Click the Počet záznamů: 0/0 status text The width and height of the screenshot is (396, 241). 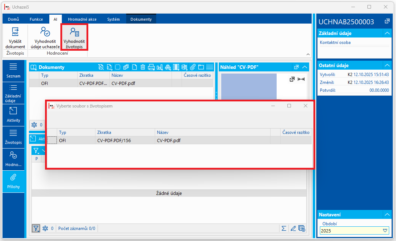coord(77,229)
